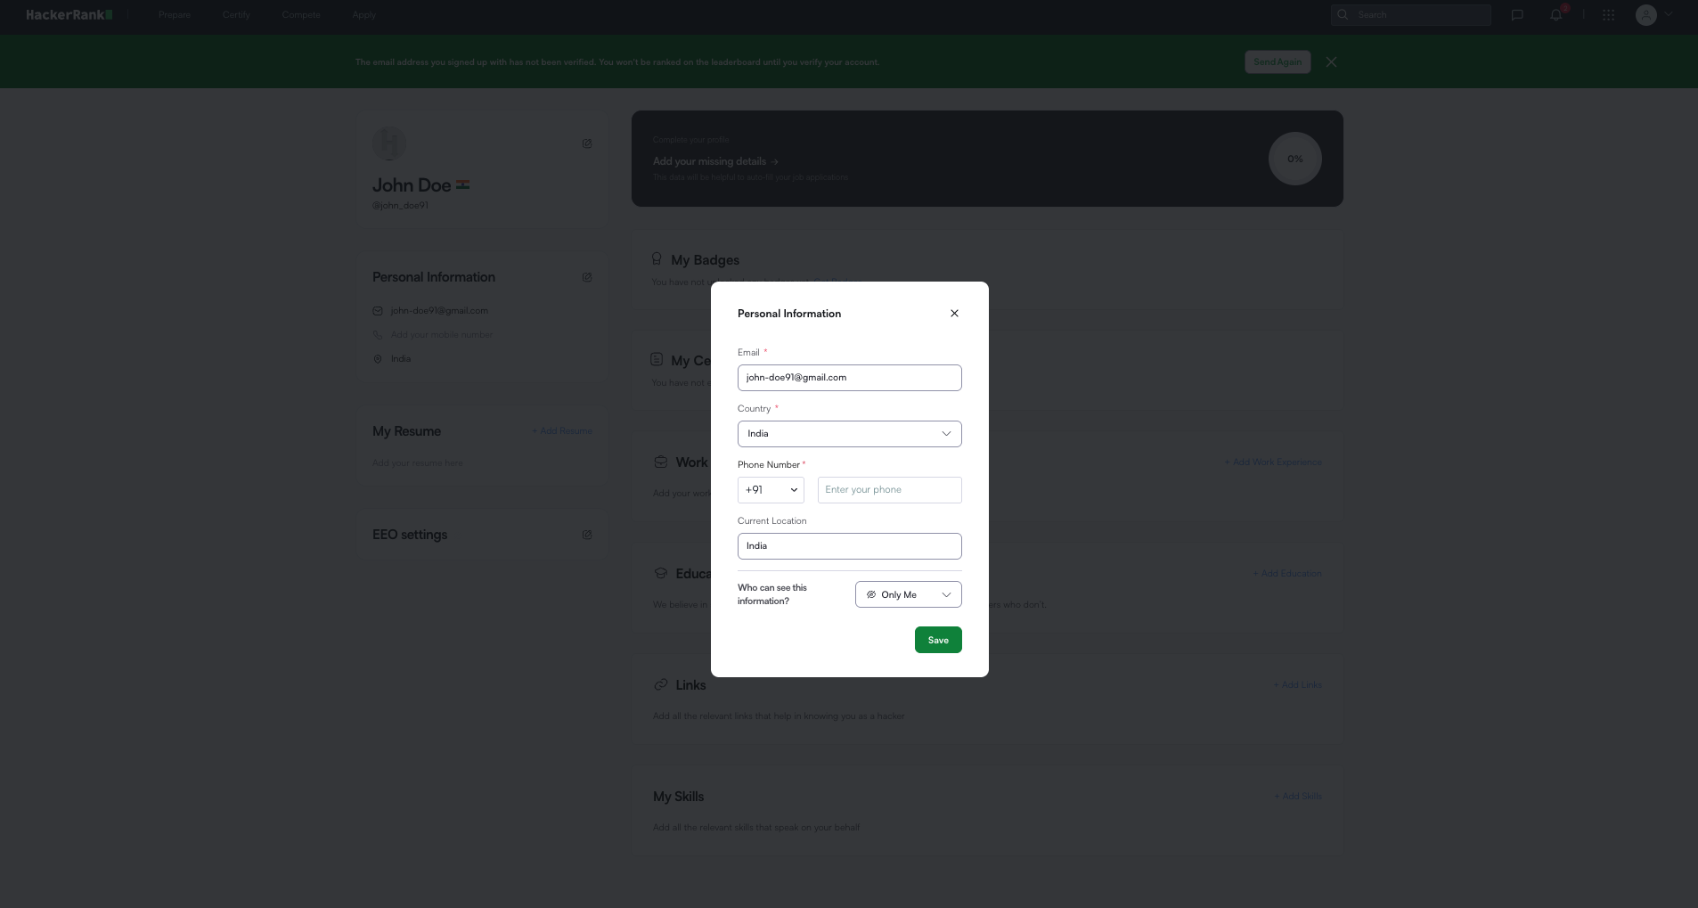Click the Links chain icon

point(661,685)
